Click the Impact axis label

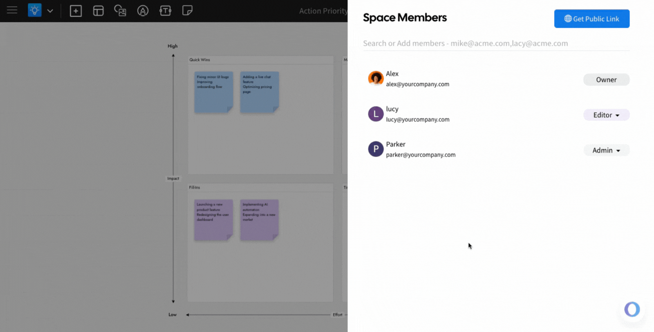[x=173, y=178]
